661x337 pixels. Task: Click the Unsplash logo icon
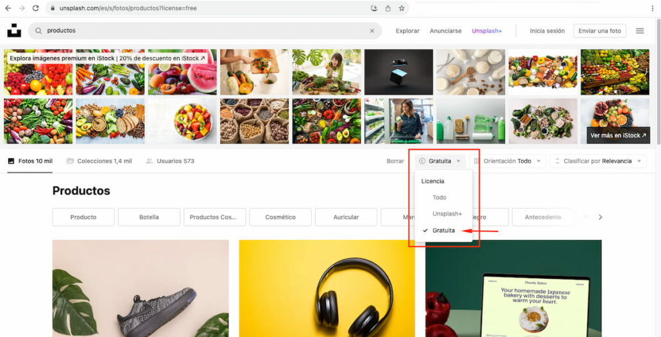(14, 31)
